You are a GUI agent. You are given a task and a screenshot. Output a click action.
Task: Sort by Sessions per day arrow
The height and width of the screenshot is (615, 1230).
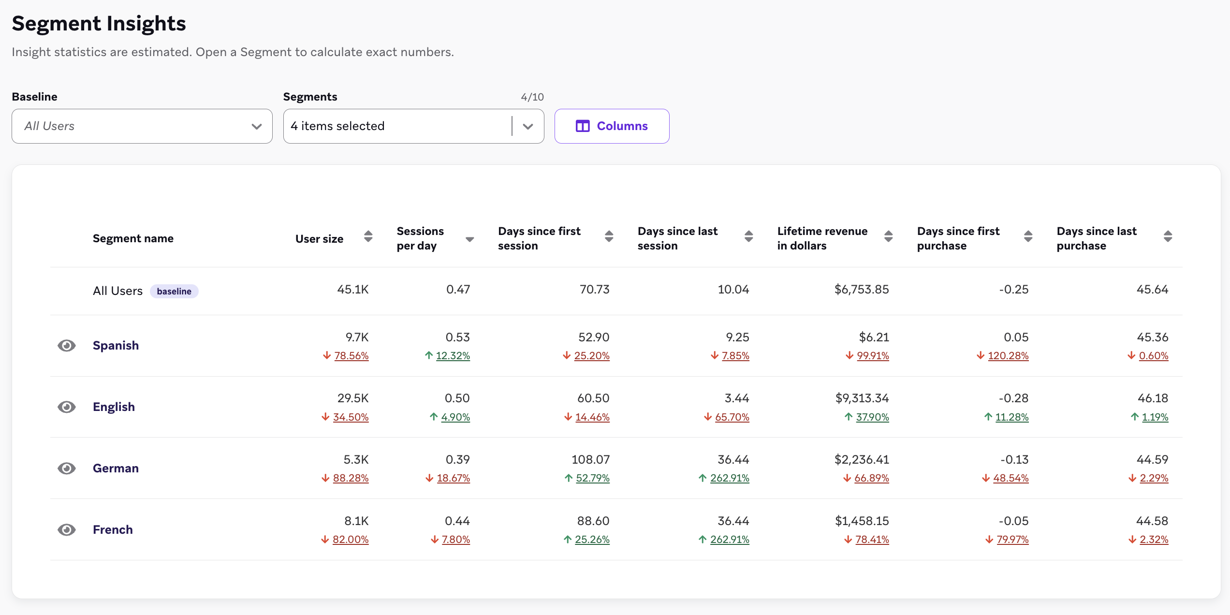(469, 239)
